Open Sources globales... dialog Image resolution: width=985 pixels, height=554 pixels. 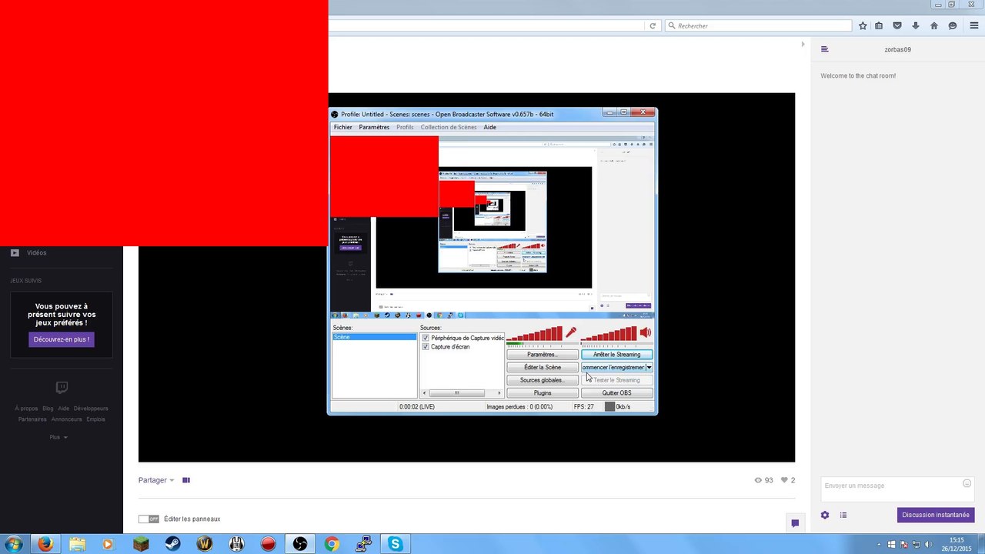pos(543,380)
